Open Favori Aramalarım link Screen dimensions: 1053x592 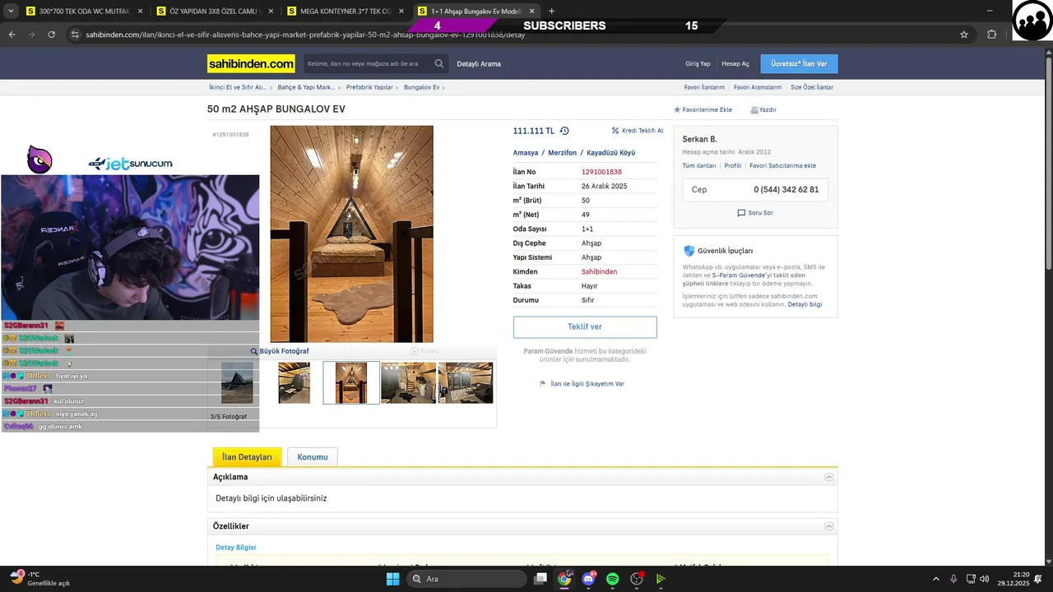tap(758, 87)
